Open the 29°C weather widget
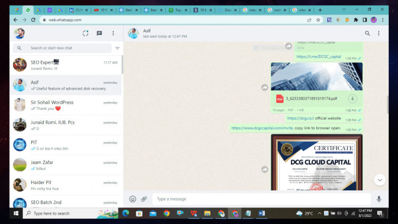Image resolution: width=398 pixels, height=224 pixels. (x=305, y=213)
